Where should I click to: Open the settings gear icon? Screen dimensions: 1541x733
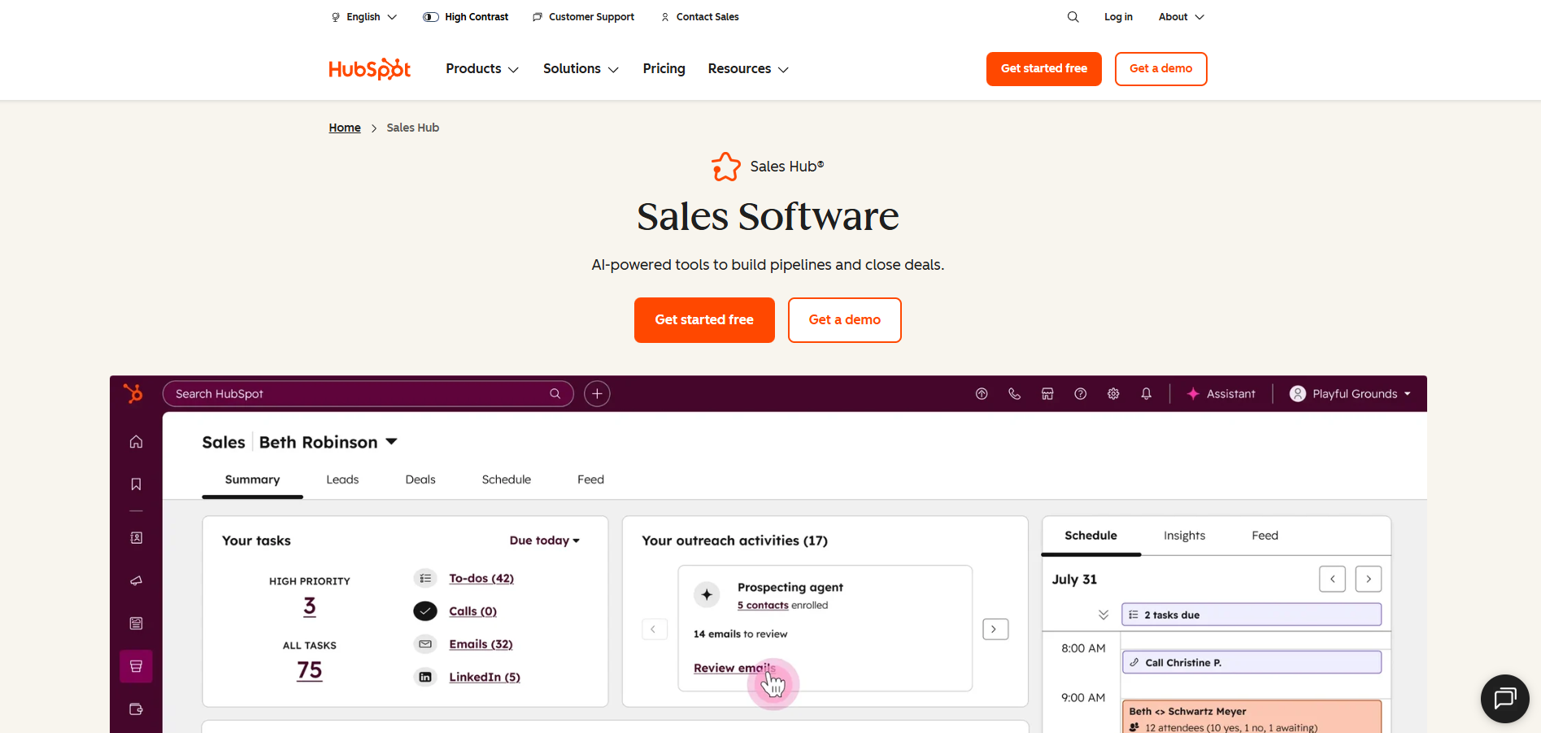tap(1113, 394)
